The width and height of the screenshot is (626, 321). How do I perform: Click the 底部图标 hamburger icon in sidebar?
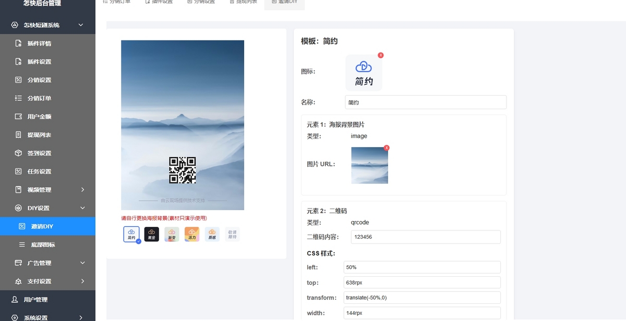pyautogui.click(x=22, y=245)
